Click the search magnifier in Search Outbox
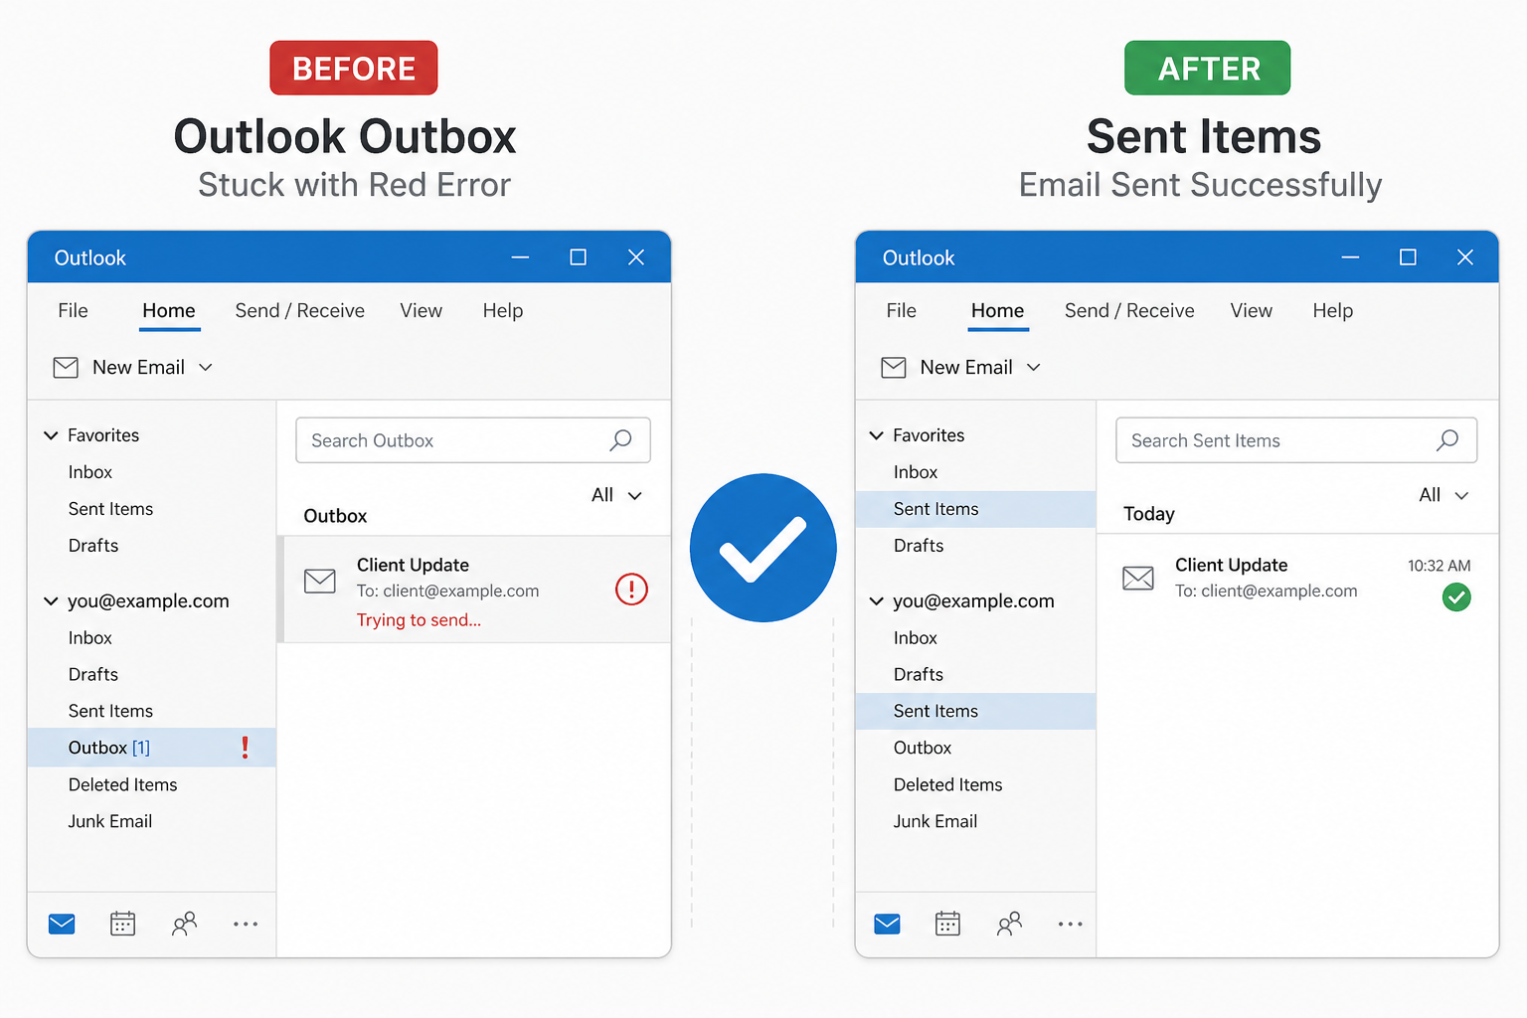This screenshot has height=1018, width=1527. (x=620, y=440)
